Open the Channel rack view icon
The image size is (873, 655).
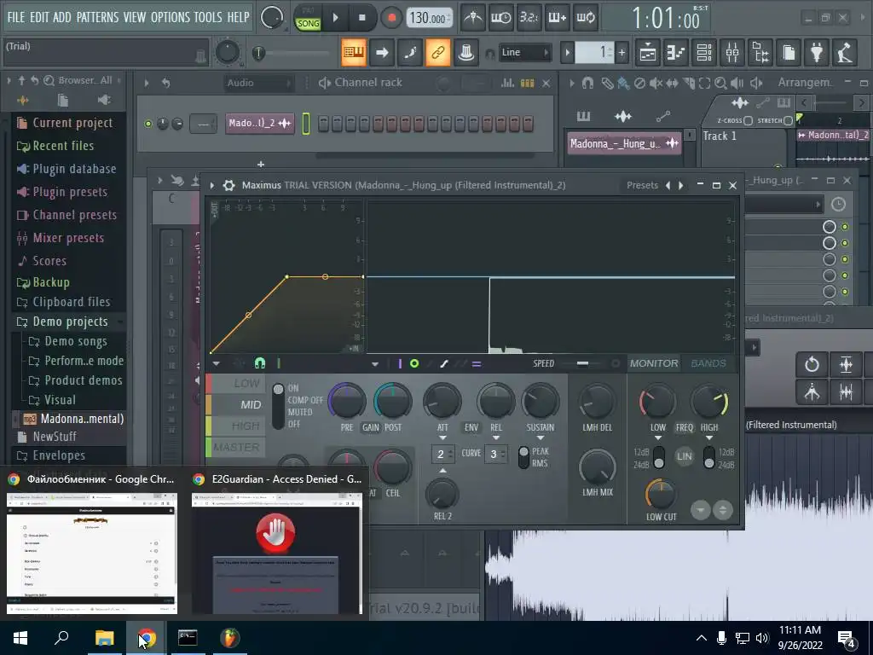(x=704, y=52)
